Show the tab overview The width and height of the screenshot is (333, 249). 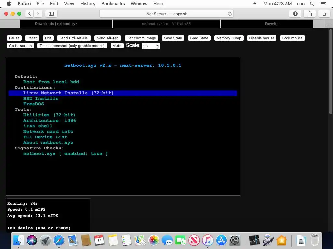[324, 14]
